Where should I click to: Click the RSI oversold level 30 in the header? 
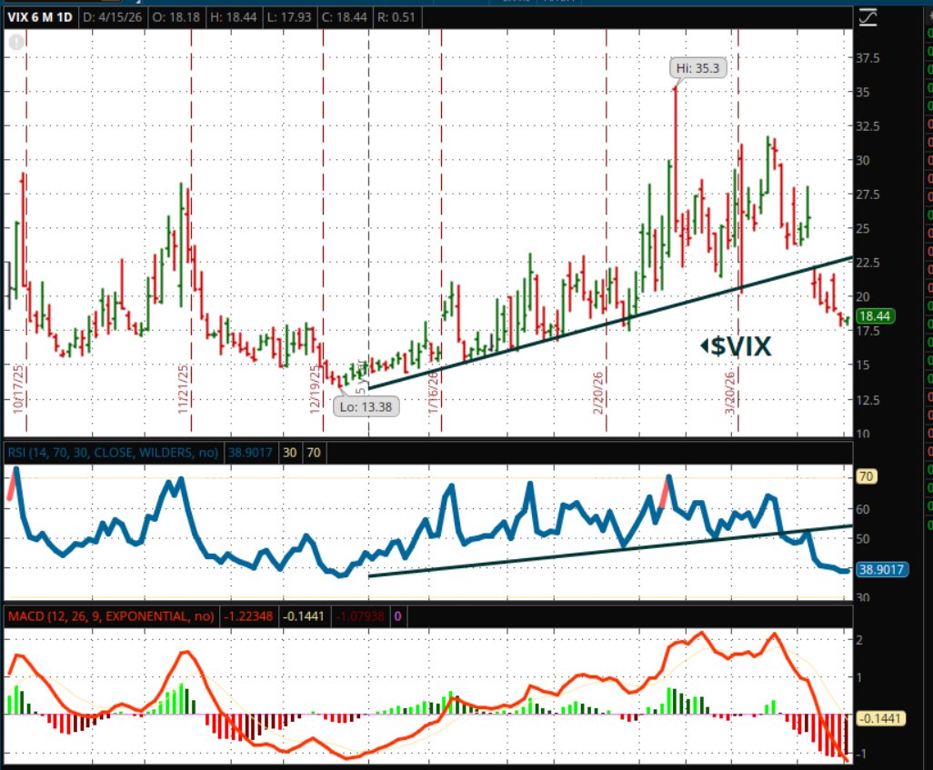click(290, 453)
